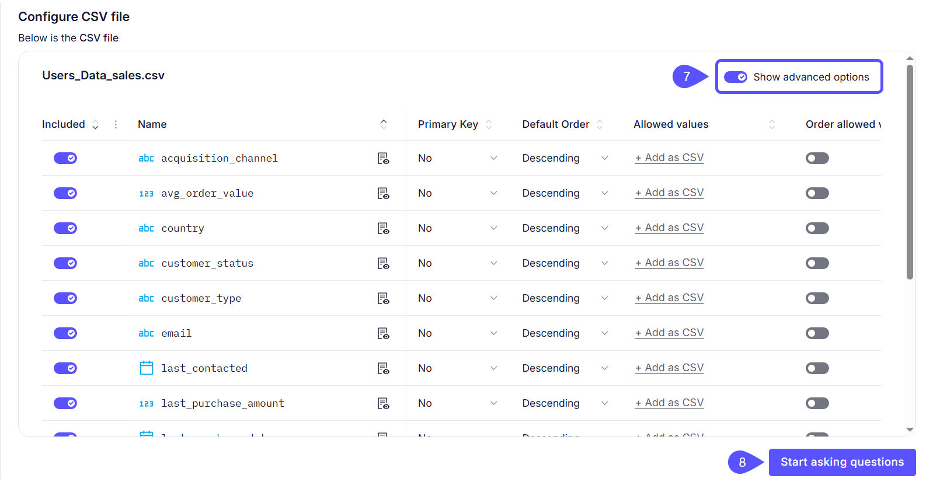Screen dimensions: 933x482
Task: Sort by Default Order column arrows
Action: pyautogui.click(x=600, y=124)
